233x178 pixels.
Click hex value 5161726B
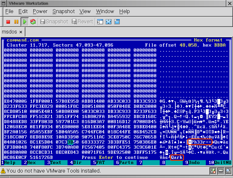click(x=41, y=157)
